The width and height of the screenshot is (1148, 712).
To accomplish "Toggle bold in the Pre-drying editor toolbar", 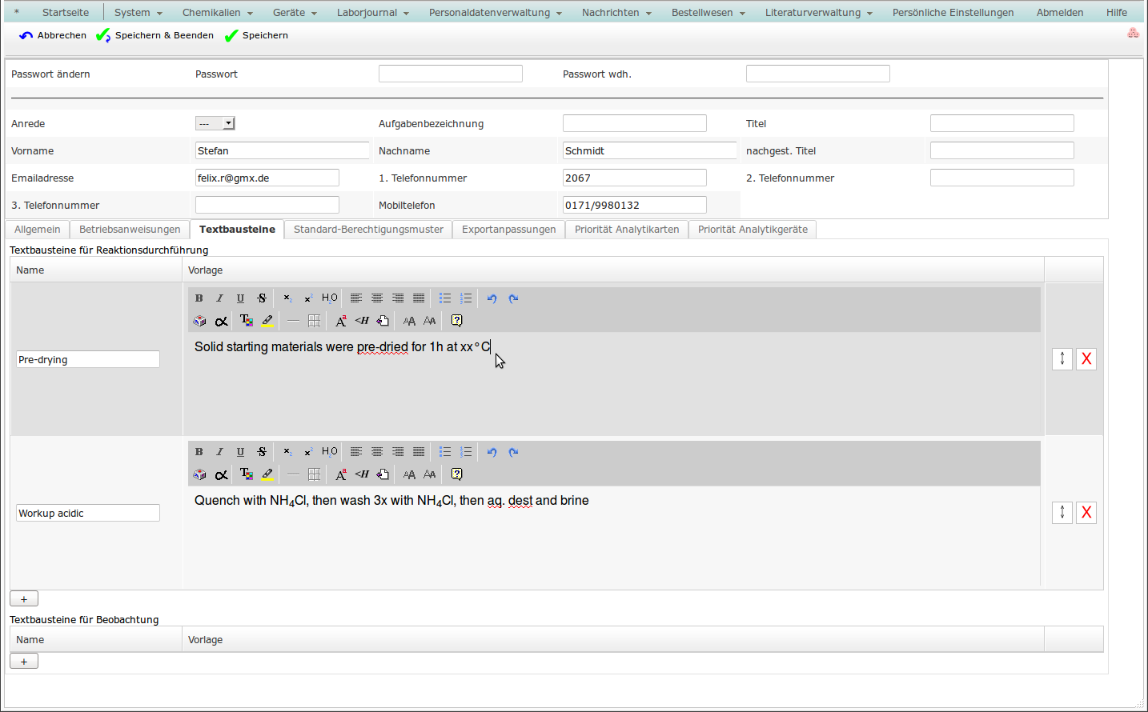I will point(199,298).
